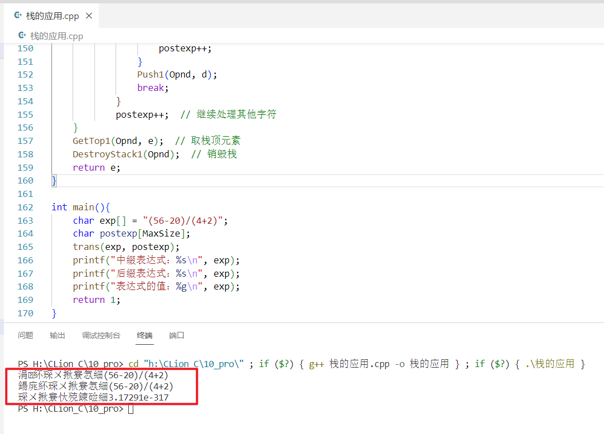Open the 问题 panel tab
This screenshot has width=604, height=434.
26,335
